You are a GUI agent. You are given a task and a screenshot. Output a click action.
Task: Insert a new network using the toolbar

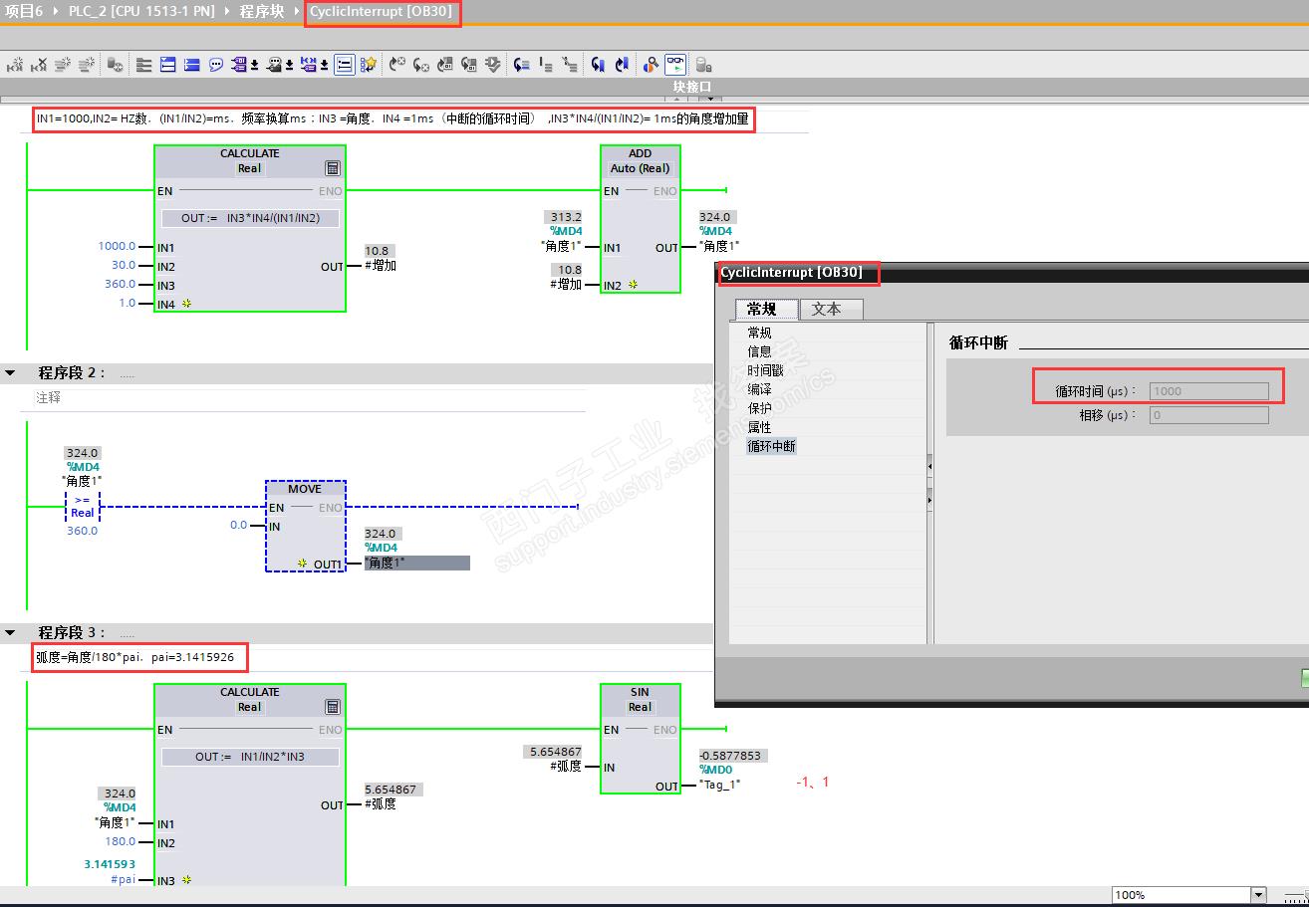[x=15, y=65]
